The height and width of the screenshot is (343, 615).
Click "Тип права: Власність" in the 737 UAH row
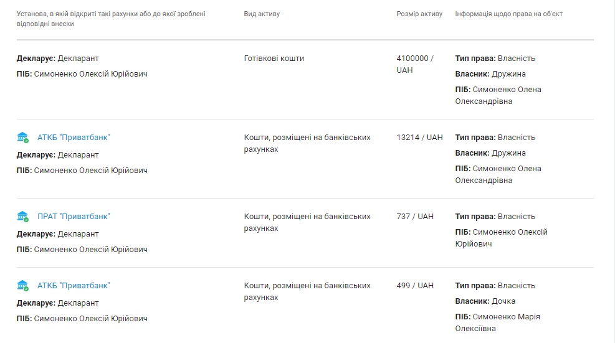(495, 217)
